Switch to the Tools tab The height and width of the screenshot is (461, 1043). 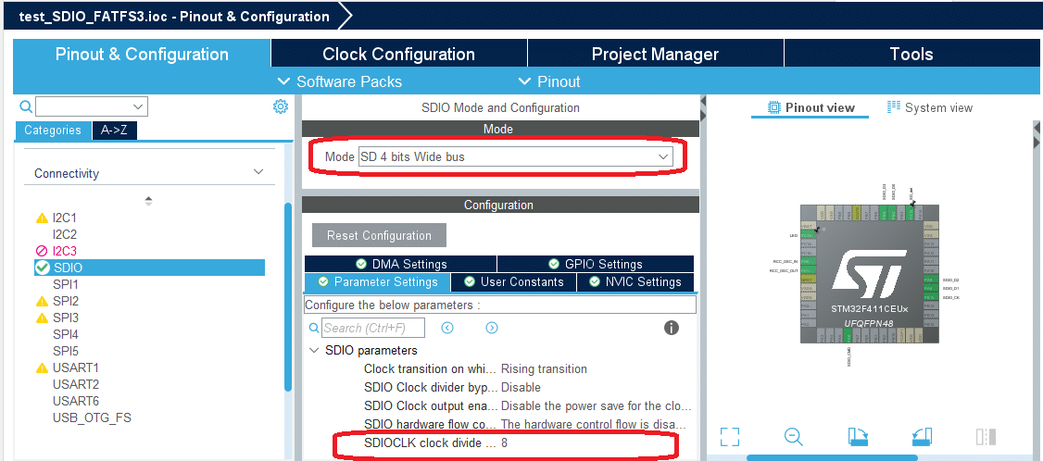click(911, 54)
